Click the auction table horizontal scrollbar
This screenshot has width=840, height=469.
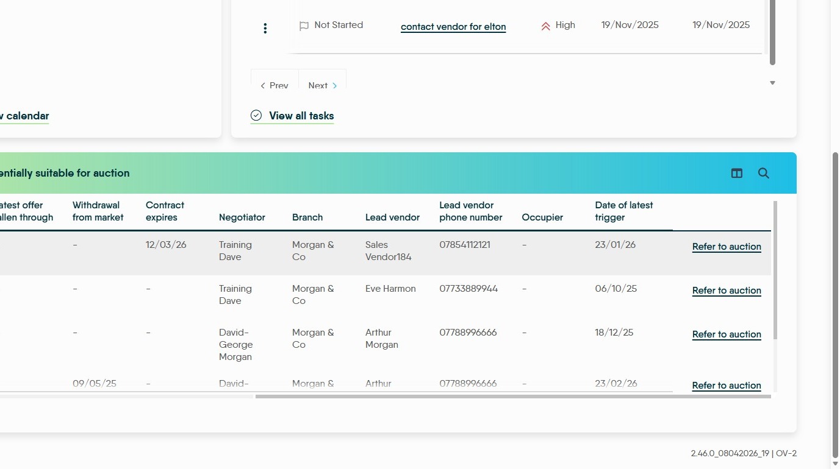[512, 397]
